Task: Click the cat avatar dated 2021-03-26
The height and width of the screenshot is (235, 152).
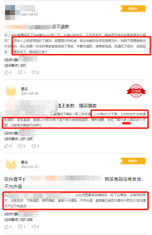Action: pyautogui.click(x=11, y=91)
